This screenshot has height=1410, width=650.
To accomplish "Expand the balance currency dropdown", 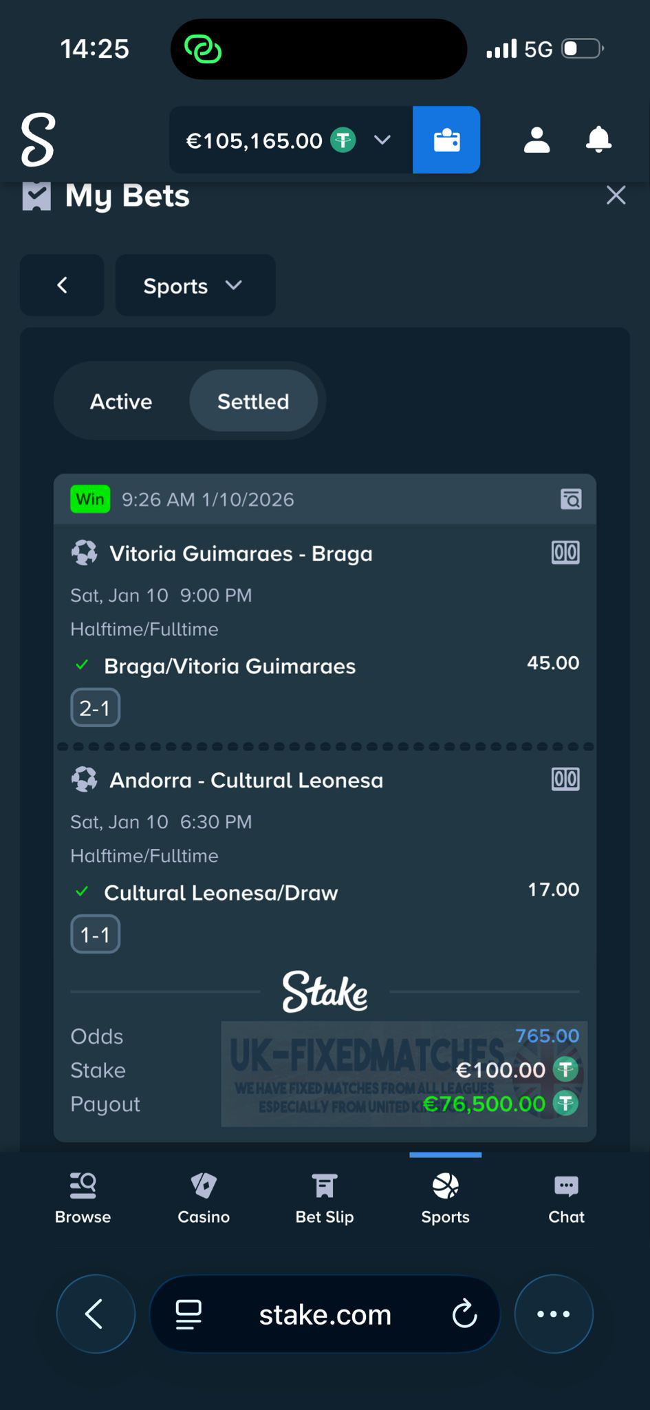I will [x=382, y=140].
